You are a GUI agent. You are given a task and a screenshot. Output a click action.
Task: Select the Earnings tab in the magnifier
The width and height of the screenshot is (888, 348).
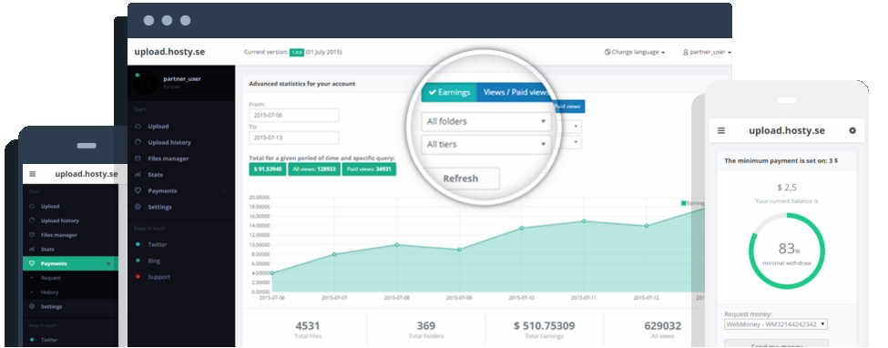coord(449,92)
